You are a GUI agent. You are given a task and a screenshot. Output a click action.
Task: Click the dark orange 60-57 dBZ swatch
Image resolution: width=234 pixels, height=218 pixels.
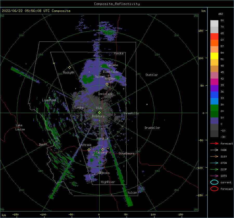pyautogui.click(x=214, y=43)
